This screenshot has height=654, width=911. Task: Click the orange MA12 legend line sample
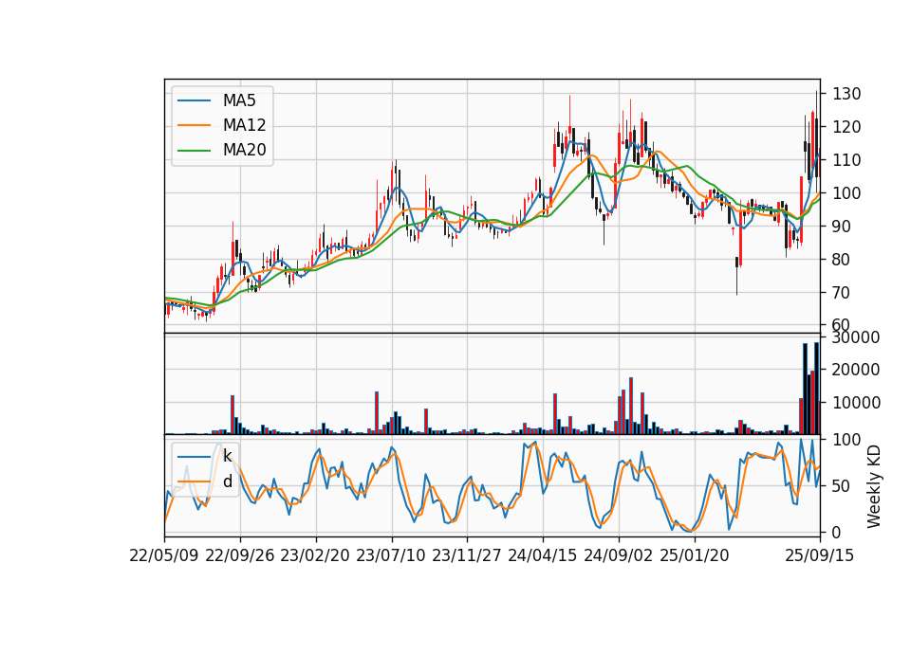[x=194, y=125]
